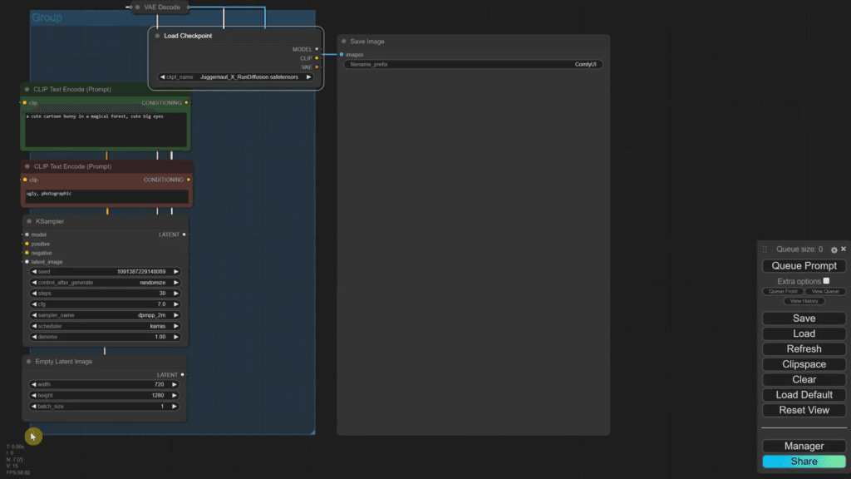This screenshot has height=479, width=851.
Task: Click the KSampler negative input socket
Action: [x=27, y=253]
